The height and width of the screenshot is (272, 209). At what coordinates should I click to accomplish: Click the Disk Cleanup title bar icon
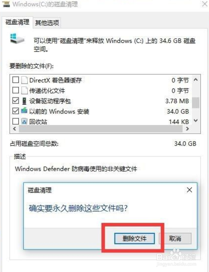[x=6, y=4]
